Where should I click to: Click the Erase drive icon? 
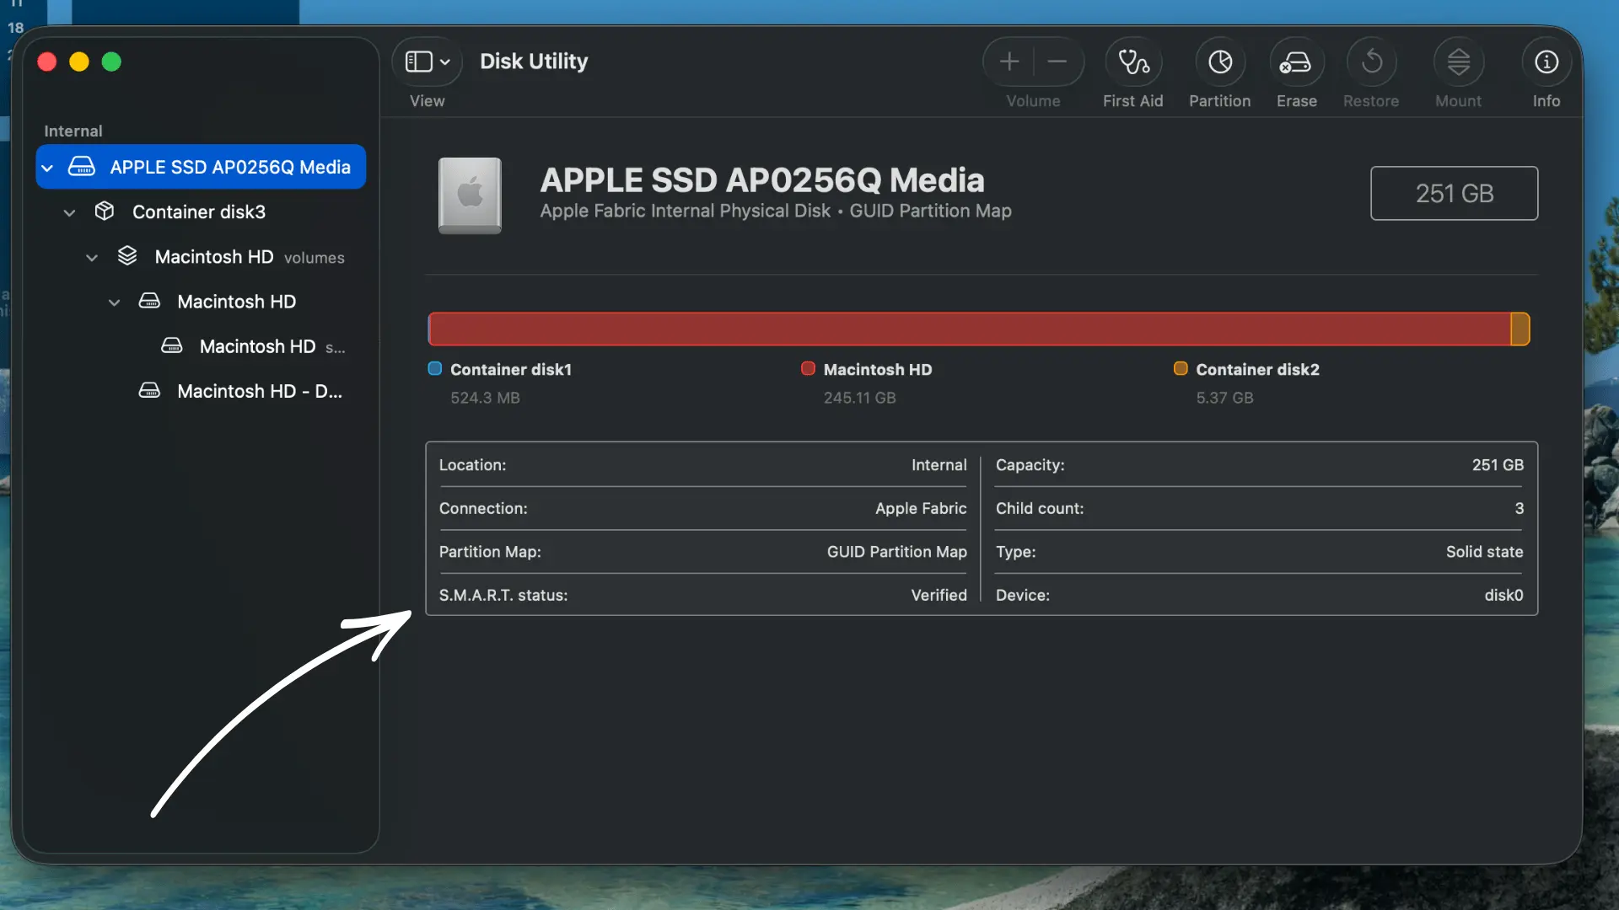pos(1296,62)
